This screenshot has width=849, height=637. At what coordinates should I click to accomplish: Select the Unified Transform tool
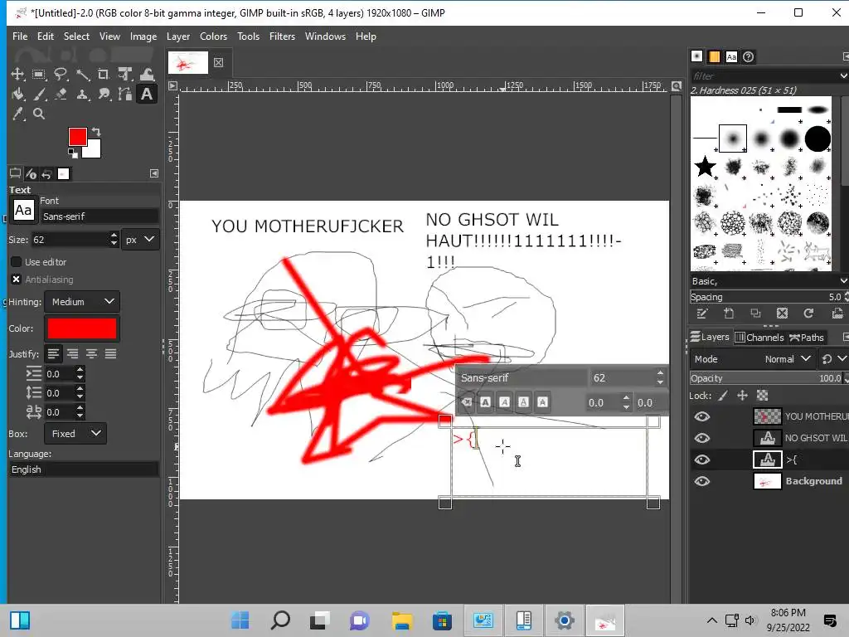pyautogui.click(x=125, y=74)
